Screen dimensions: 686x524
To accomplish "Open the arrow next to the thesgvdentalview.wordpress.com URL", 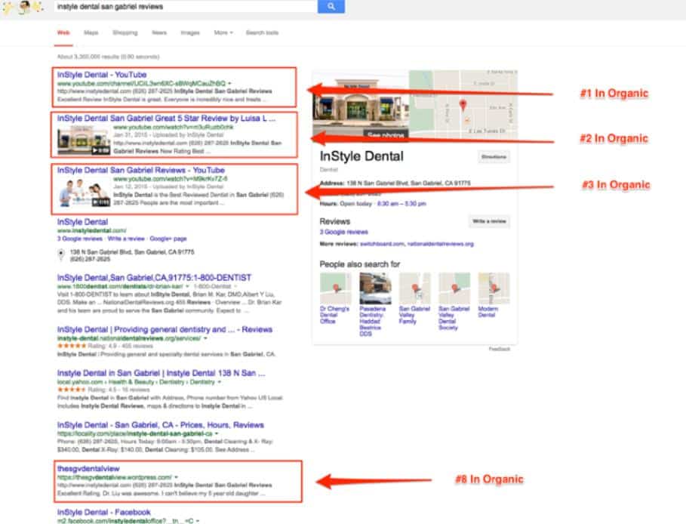I will click(177, 477).
